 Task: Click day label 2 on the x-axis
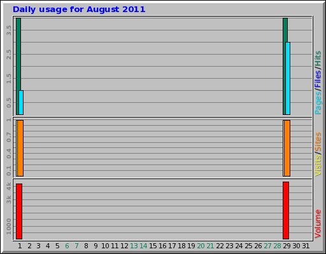29,246
